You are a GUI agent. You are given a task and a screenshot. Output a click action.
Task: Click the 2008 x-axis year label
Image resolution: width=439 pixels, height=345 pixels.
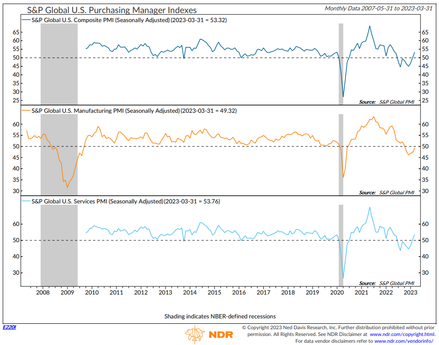click(43, 292)
